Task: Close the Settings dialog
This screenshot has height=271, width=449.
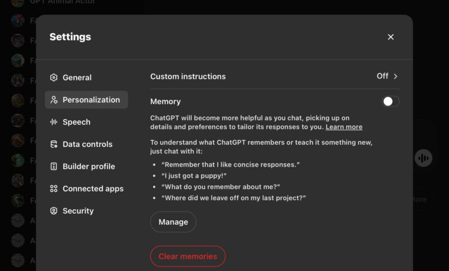Action: click(x=391, y=37)
